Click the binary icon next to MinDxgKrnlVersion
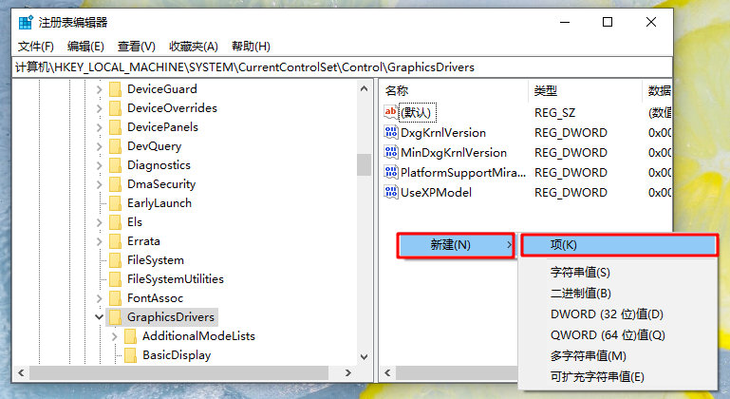 [391, 152]
